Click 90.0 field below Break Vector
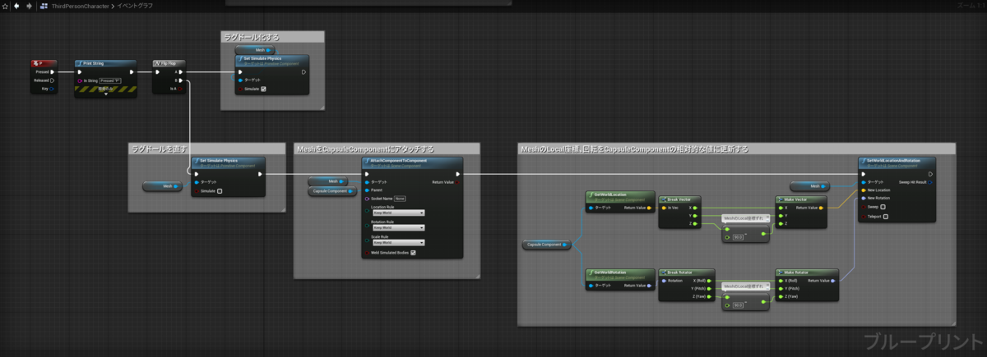The height and width of the screenshot is (357, 987). [x=739, y=236]
